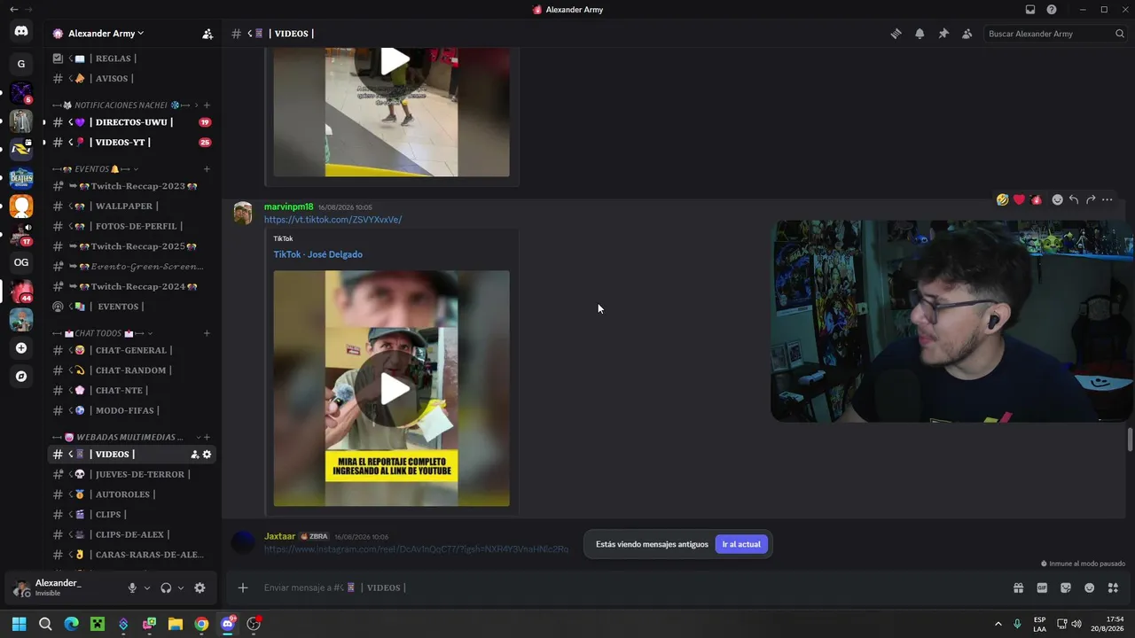This screenshot has height=638, width=1135.
Task: Open Discord direct messages home
Action: click(21, 32)
